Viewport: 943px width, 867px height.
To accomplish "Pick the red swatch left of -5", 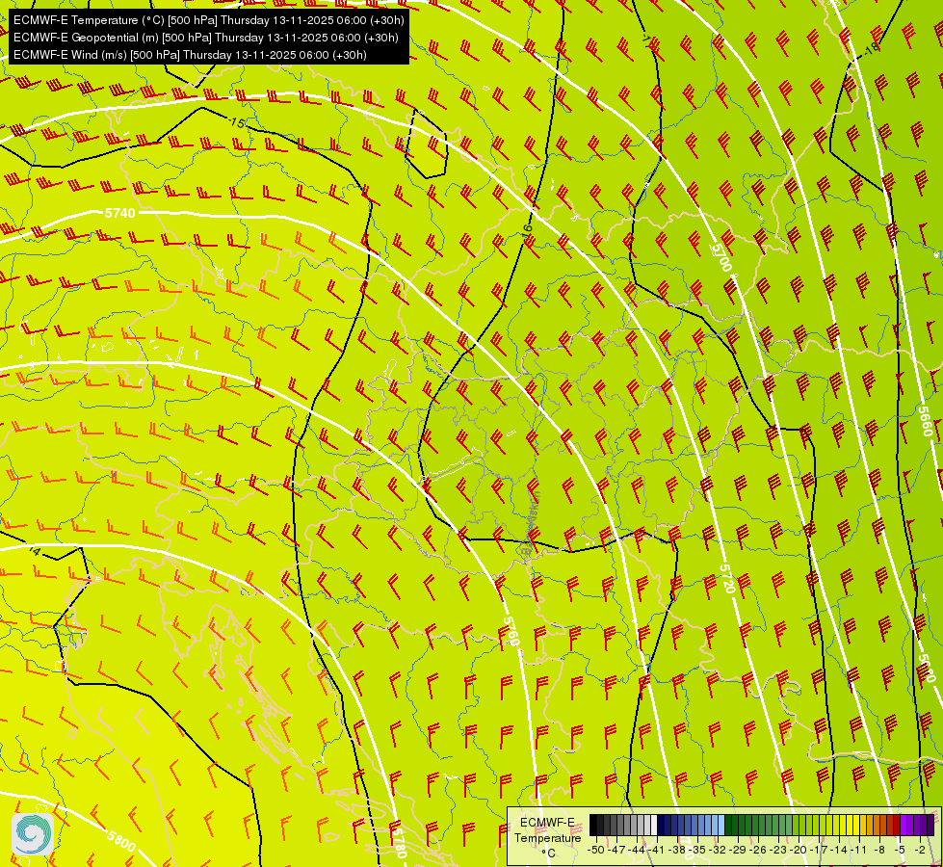I will 896,825.
